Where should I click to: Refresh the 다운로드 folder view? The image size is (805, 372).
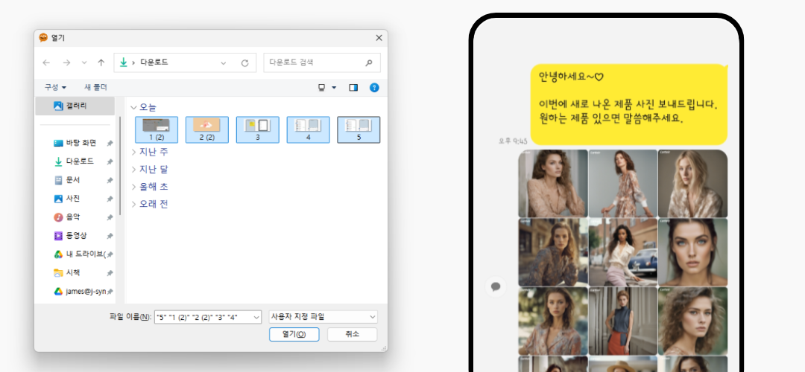pyautogui.click(x=244, y=63)
